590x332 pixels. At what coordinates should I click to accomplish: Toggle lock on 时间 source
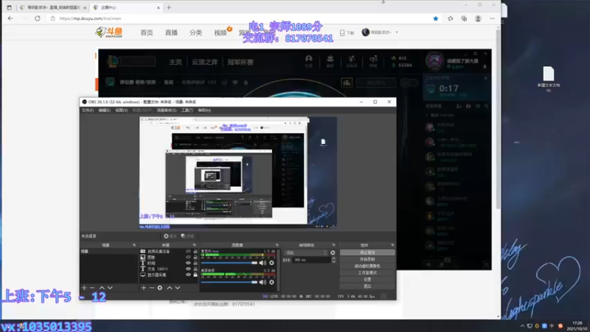pyautogui.click(x=195, y=263)
